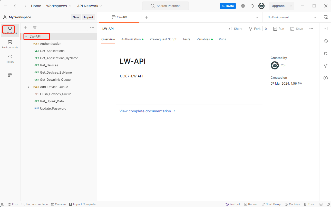Open the configure sidebar grid icon
331x207 pixels.
10,75
